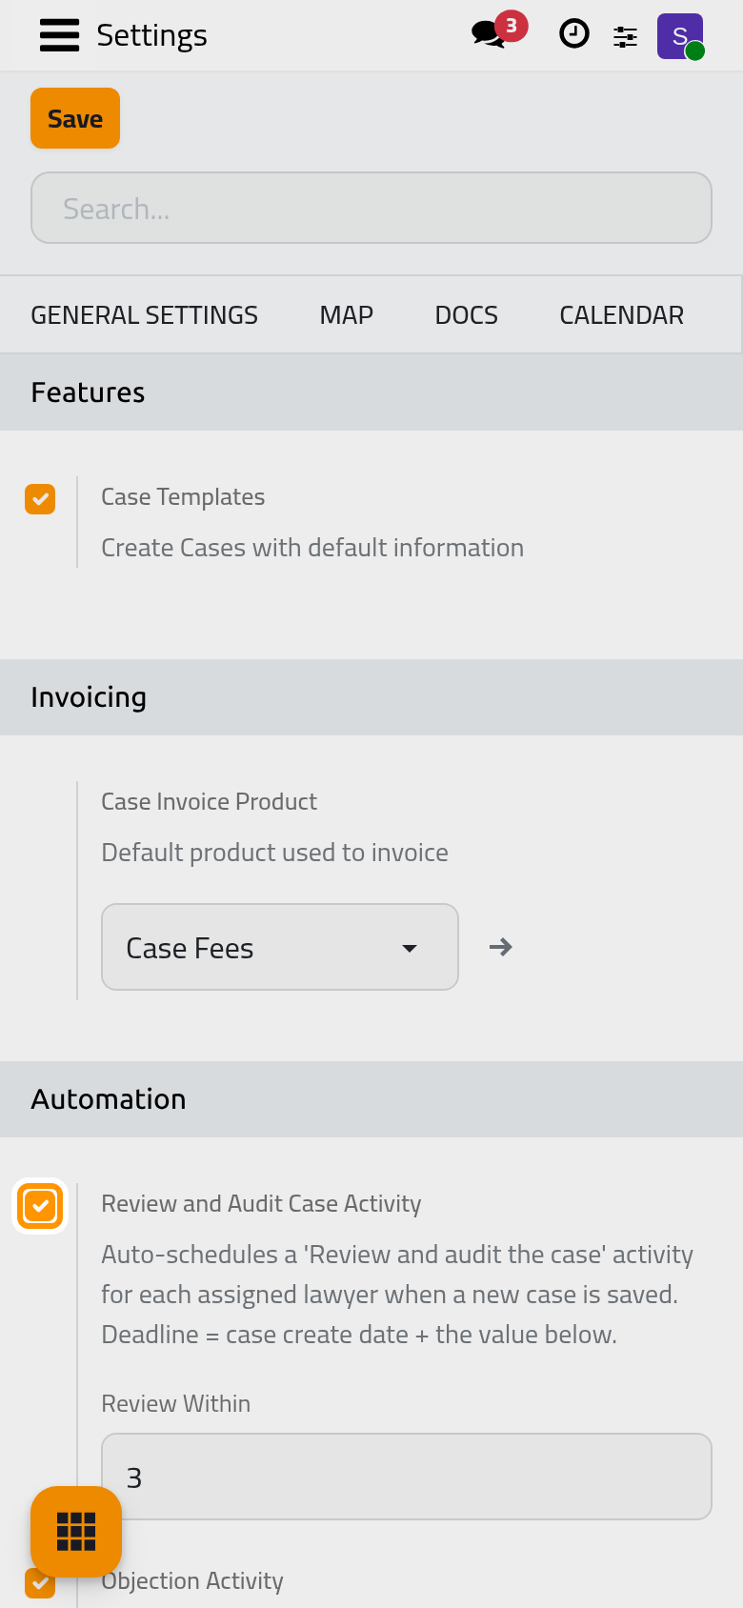Viewport: 743px width, 1608px height.
Task: Save the settings changes
Action: [75, 118]
